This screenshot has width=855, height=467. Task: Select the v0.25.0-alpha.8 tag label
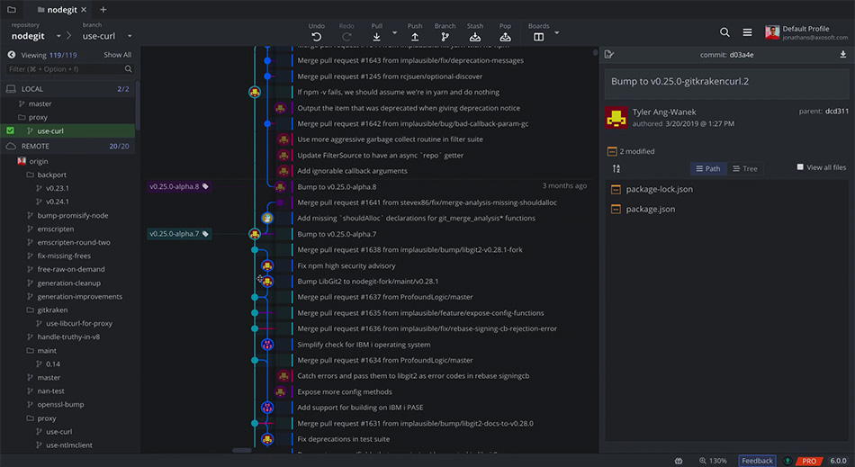point(179,186)
